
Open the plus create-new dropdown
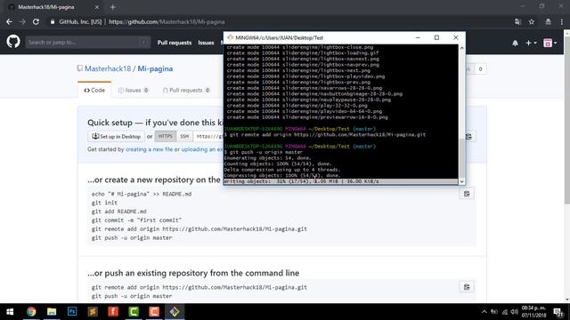tap(531, 43)
